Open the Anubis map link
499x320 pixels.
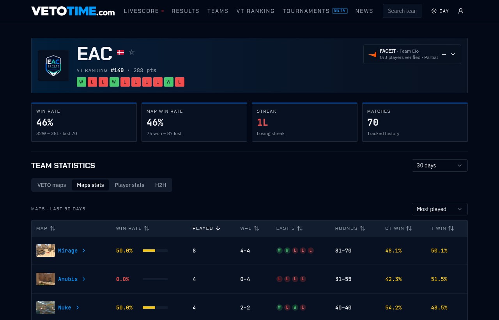click(x=72, y=279)
